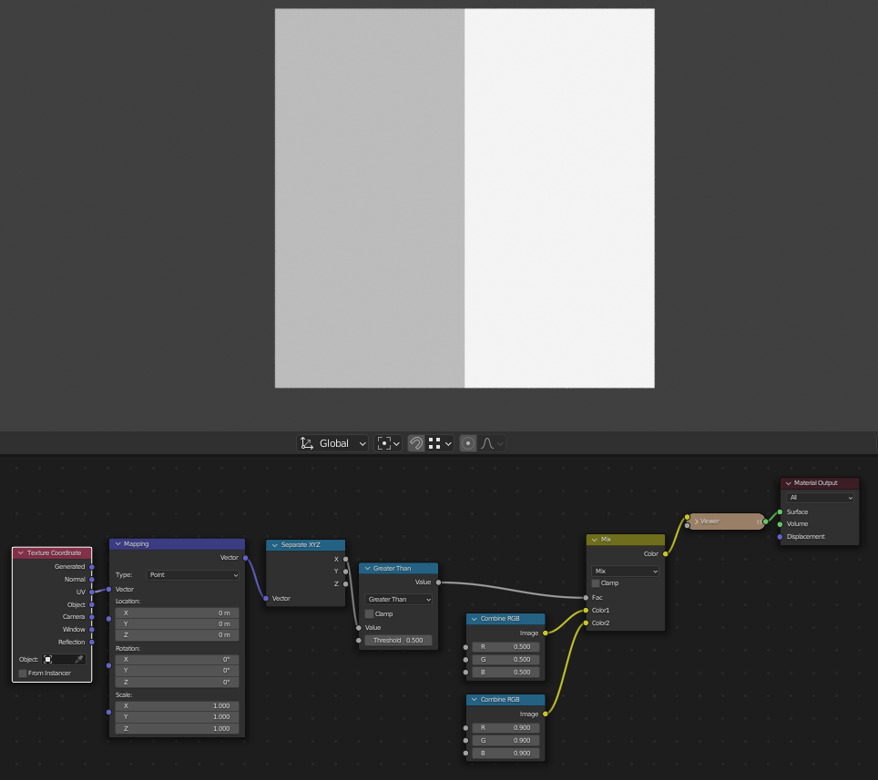Screen dimensions: 878x780
Task: Click the eyedropper icon in Texture Coordinate node
Action: pos(79,659)
